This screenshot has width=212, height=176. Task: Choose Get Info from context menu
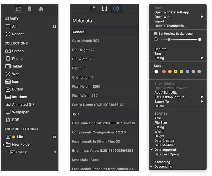coord(160,49)
